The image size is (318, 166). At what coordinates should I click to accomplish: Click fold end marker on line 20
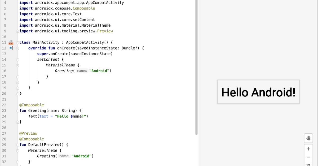[x=18, y=94]
